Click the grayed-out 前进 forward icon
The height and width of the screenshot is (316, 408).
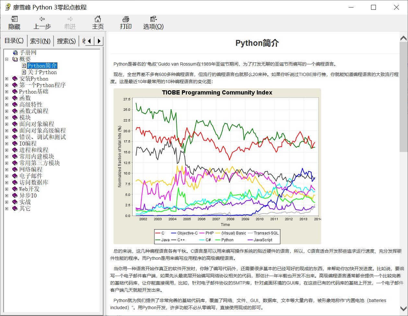coord(70,22)
